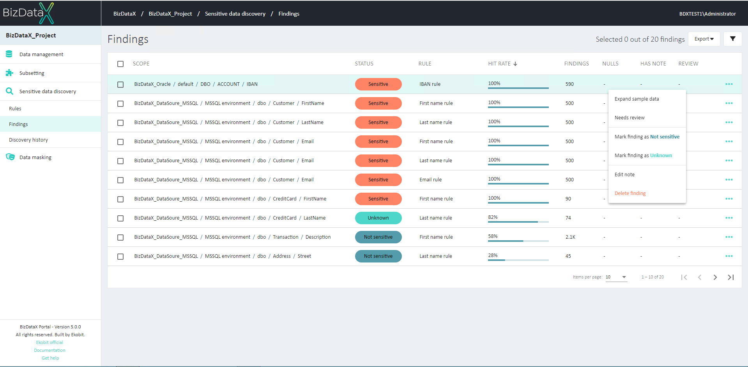
Task: Click the 28% hit rate bar
Action: [x=518, y=260]
